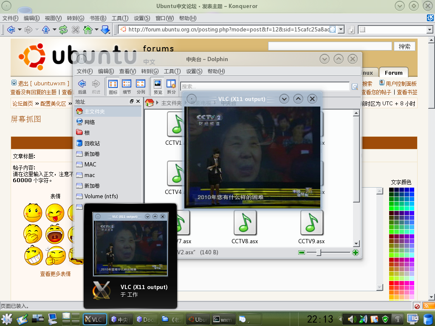The image size is (435, 326).
Task: Open 设置(S) menu in Dolphin
Action: click(x=194, y=71)
